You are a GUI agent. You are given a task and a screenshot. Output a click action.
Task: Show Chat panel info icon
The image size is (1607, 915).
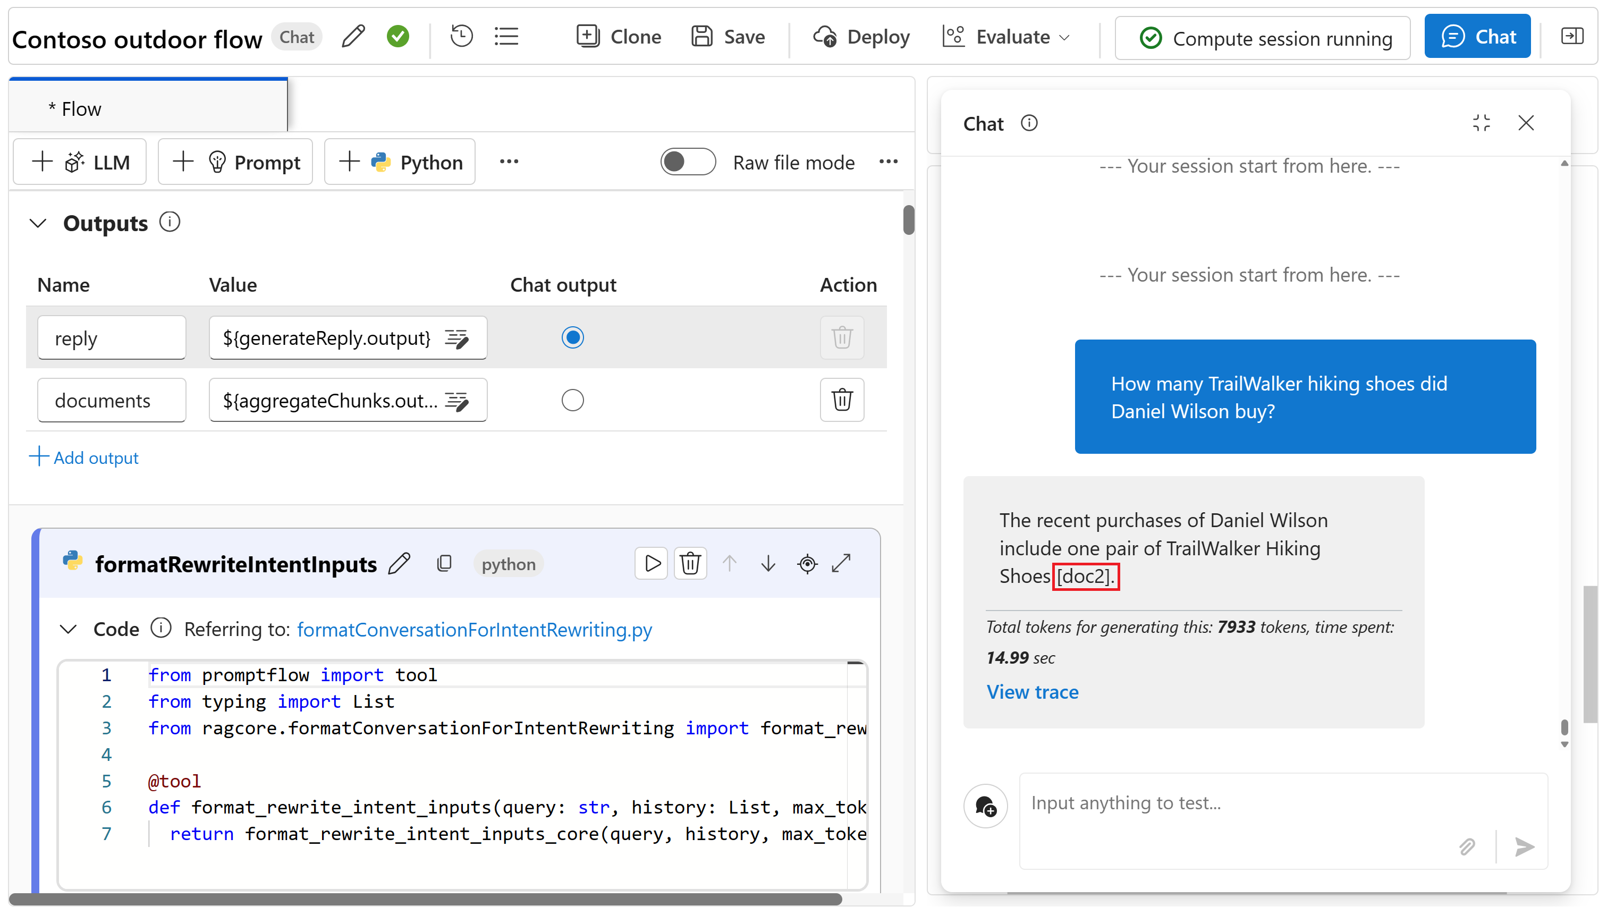(1029, 123)
